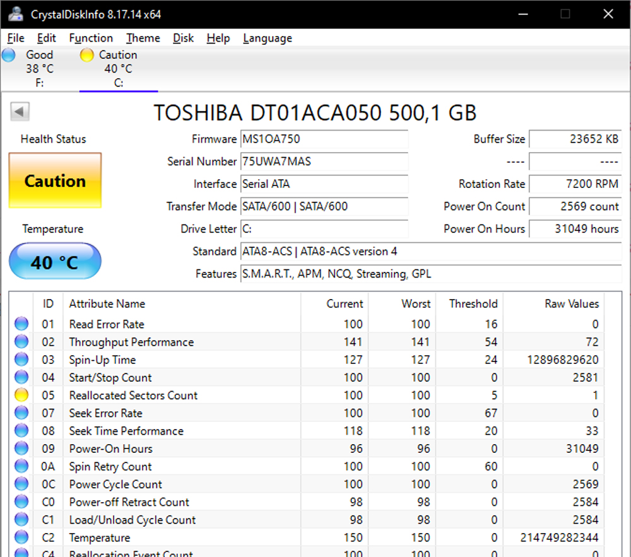Click the blue status icon beside Read Error Rate

[21, 324]
